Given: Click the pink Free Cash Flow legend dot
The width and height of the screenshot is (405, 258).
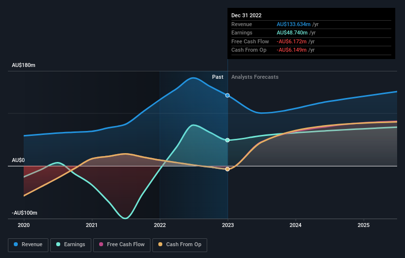Looking at the screenshot, I should pos(101,244).
